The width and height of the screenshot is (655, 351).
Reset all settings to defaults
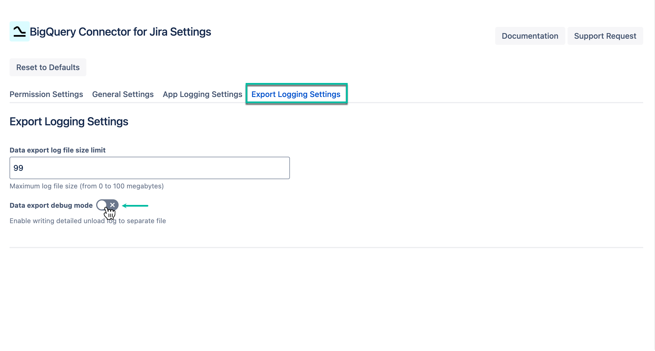pos(48,67)
